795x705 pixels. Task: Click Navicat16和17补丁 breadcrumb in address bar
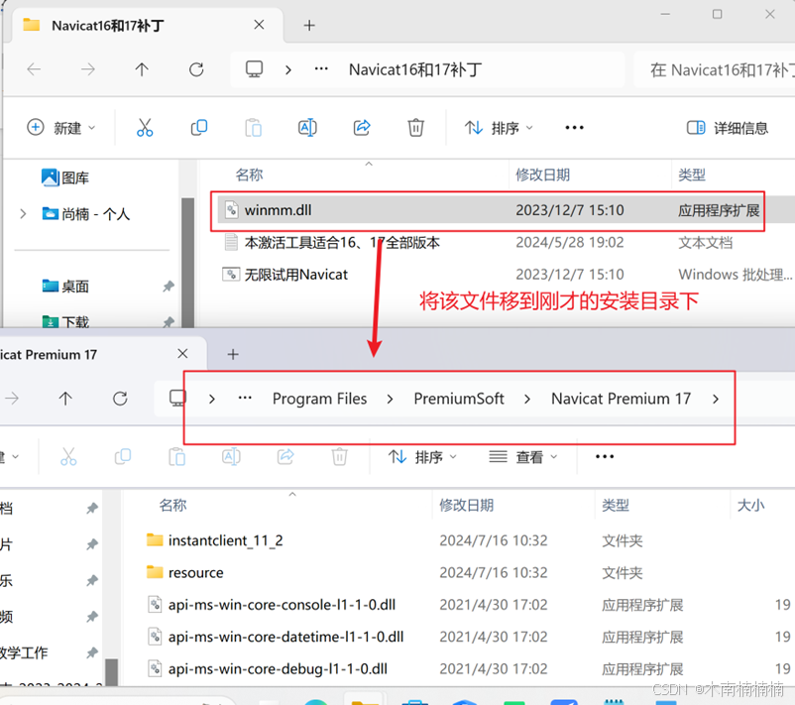(415, 69)
